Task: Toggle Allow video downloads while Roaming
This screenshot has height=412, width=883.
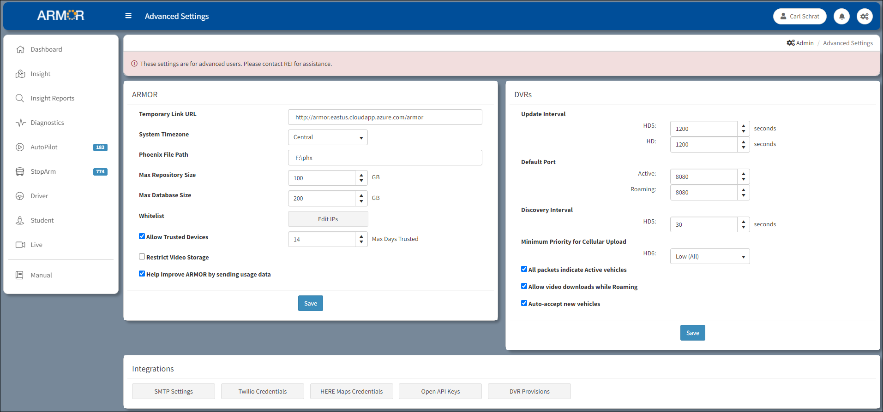Action: point(524,286)
